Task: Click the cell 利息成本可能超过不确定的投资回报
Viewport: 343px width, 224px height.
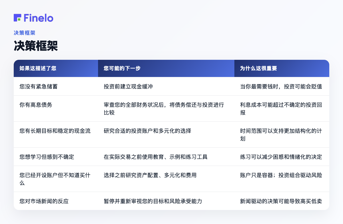Action: click(282, 109)
